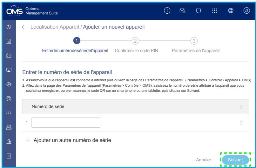Open the document list sidebar icon

tap(9, 156)
